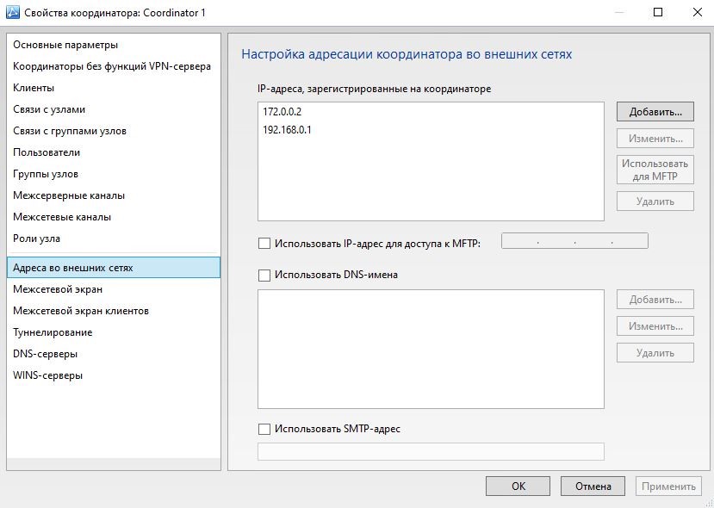Viewport: 714px width, 508px height.
Task: Click the app icon in the title bar
Action: click(13, 13)
